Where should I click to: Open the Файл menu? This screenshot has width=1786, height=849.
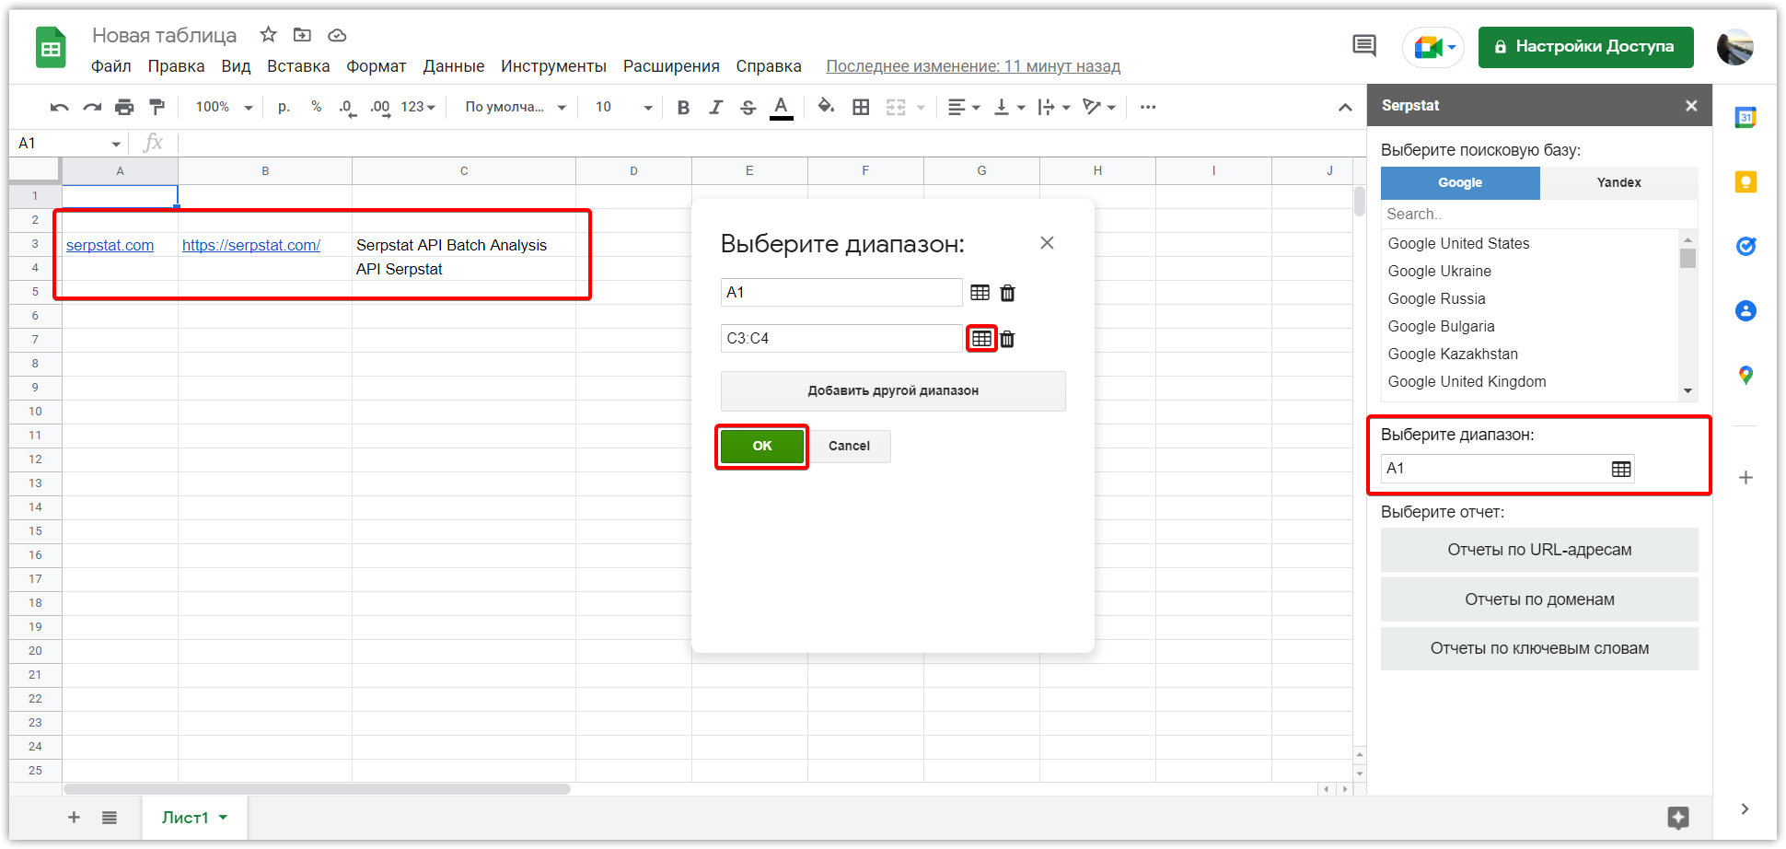pyautogui.click(x=111, y=66)
